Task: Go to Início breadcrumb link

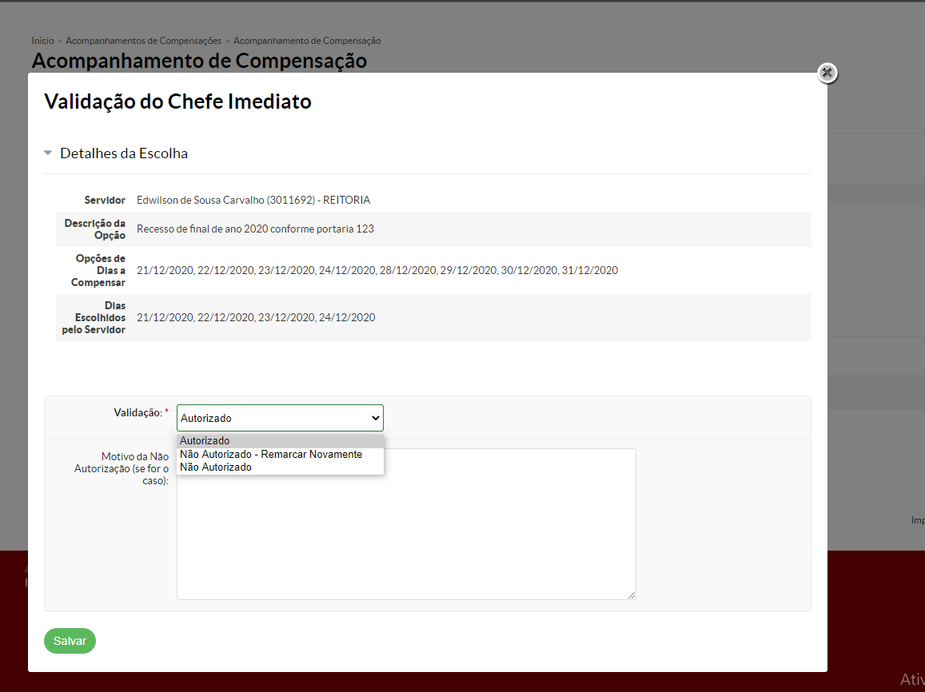Action: pyautogui.click(x=42, y=41)
